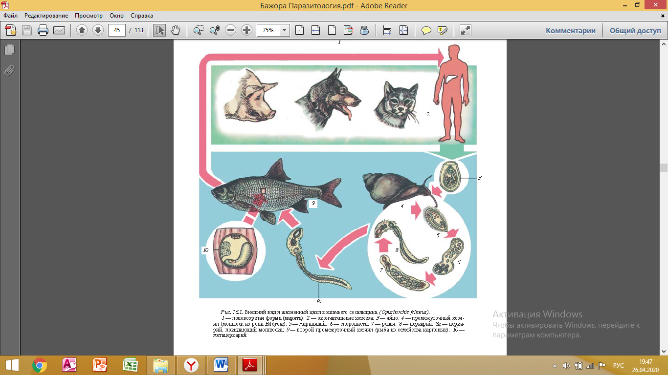668x375 pixels.
Task: Click the volume speaker tray icon
Action: pyautogui.click(x=566, y=365)
